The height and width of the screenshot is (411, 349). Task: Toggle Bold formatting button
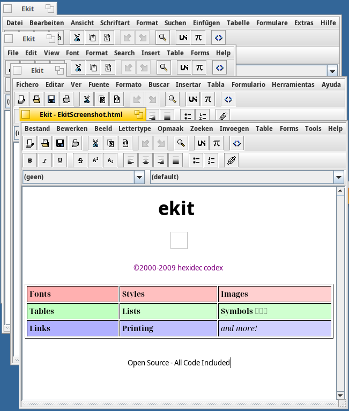pos(30,160)
